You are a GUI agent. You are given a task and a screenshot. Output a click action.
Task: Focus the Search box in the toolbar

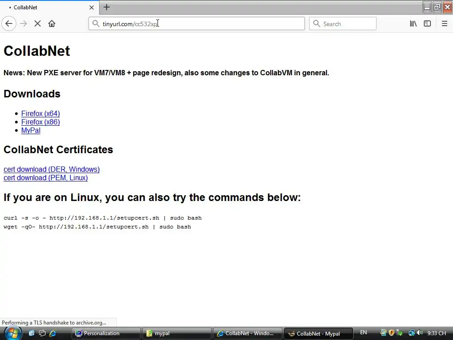(343, 24)
